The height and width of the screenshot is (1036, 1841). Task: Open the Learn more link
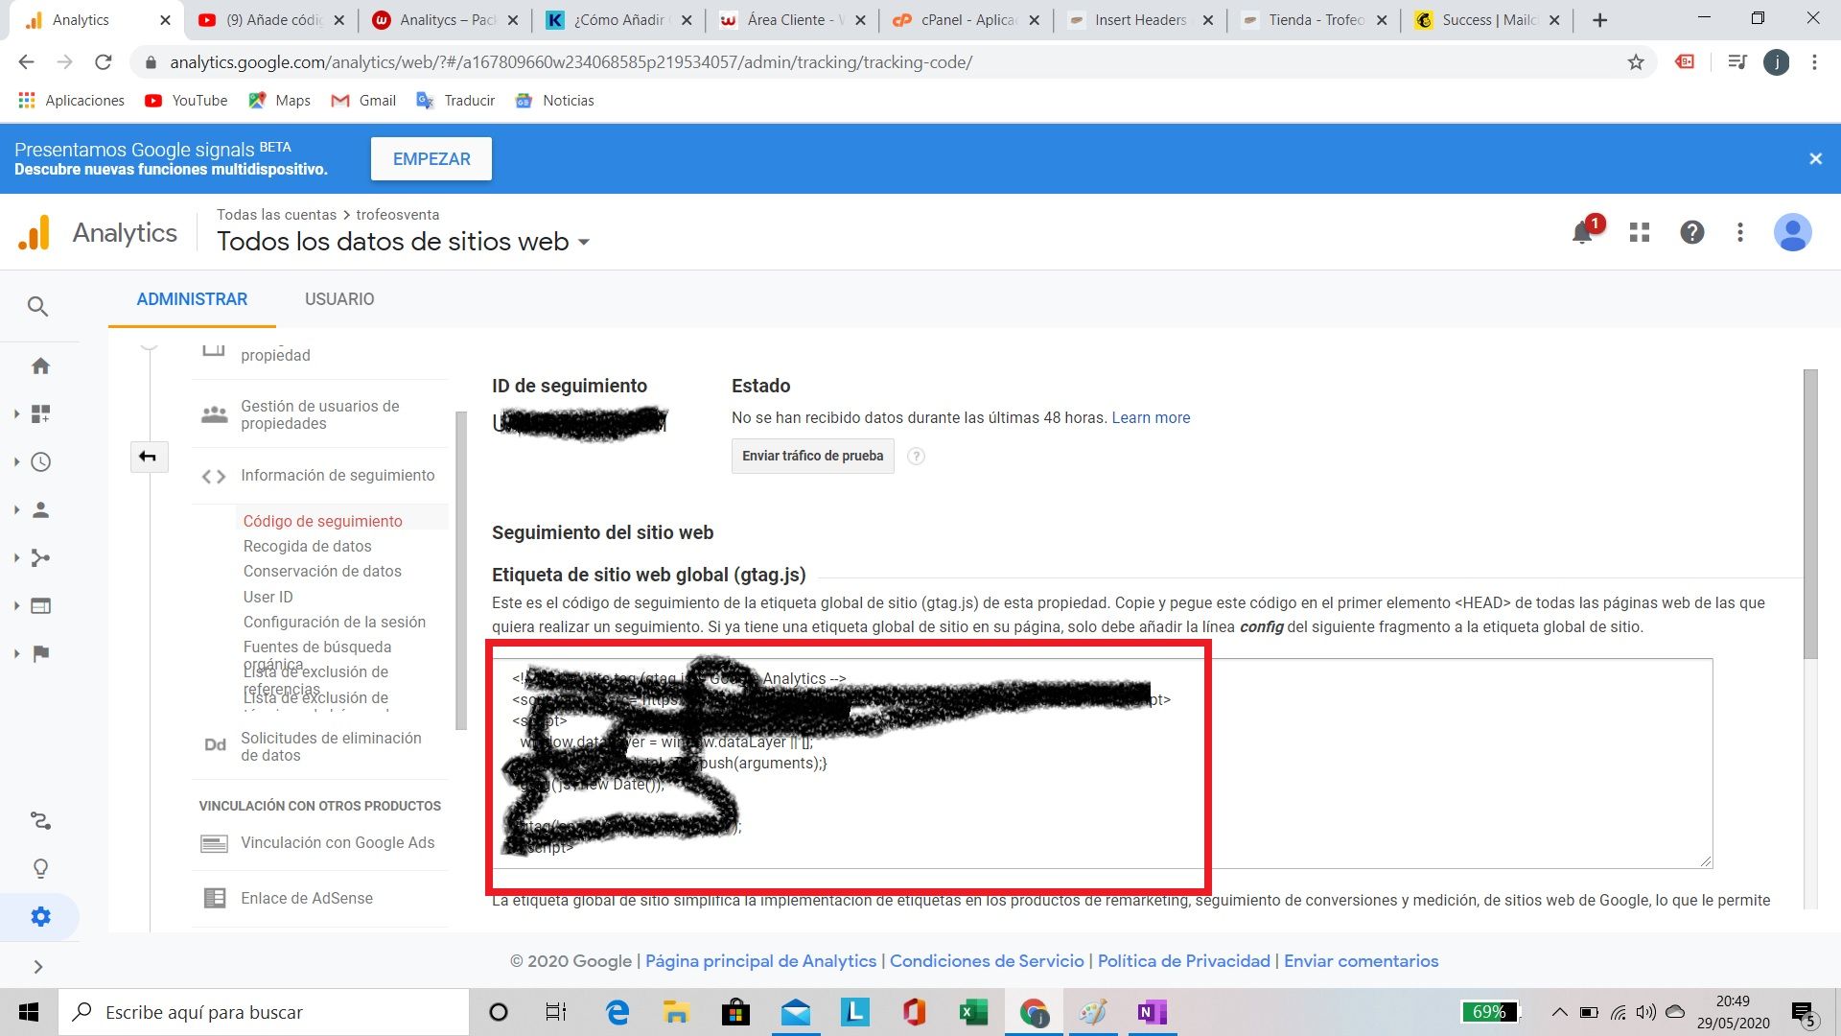pos(1151,418)
